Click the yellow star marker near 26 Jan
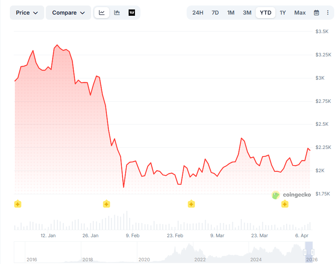335x264 pixels. (x=106, y=204)
